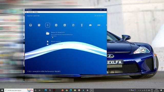This screenshot has height=92, width=164.
Task: Show hidden system tray icons arrow
Action: point(138,90)
